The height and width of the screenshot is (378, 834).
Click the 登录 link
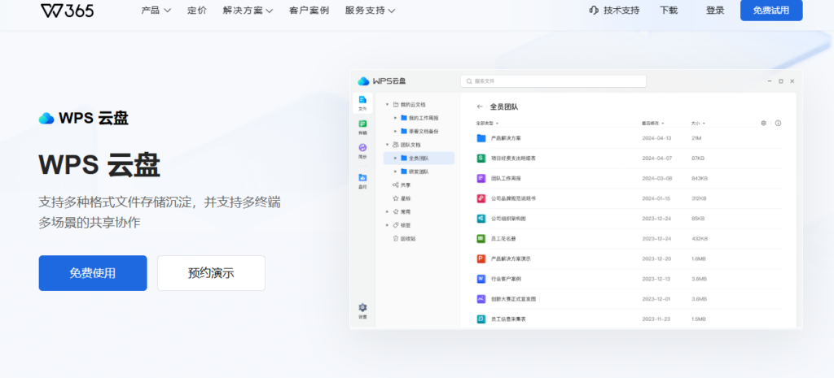pos(715,10)
